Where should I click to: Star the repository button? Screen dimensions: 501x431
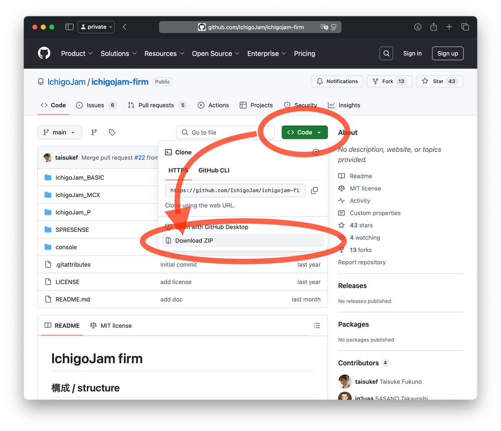pyautogui.click(x=440, y=81)
